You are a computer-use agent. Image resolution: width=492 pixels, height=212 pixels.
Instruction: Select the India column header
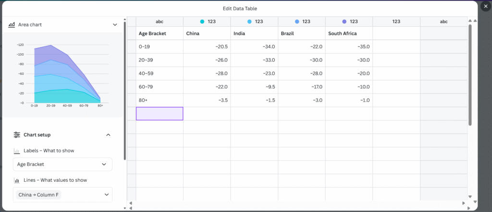click(x=254, y=34)
